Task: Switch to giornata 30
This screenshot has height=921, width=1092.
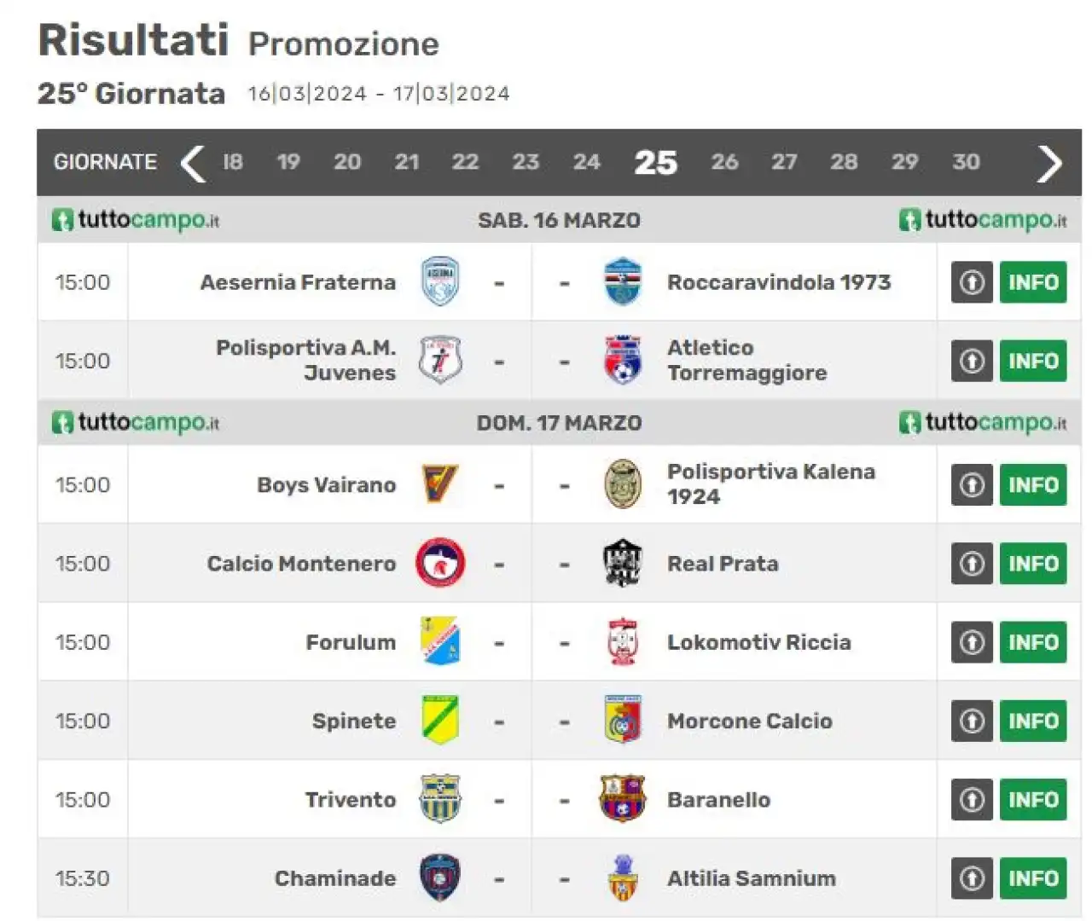Action: click(x=966, y=162)
